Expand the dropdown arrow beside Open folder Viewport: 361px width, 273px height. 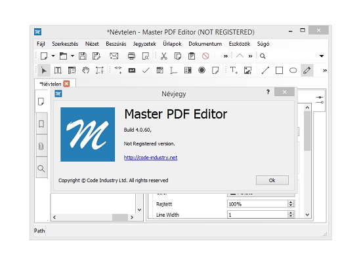[72, 56]
